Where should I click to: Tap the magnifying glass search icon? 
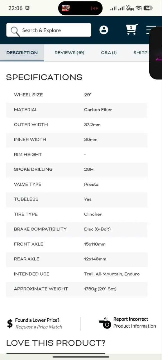15,31
